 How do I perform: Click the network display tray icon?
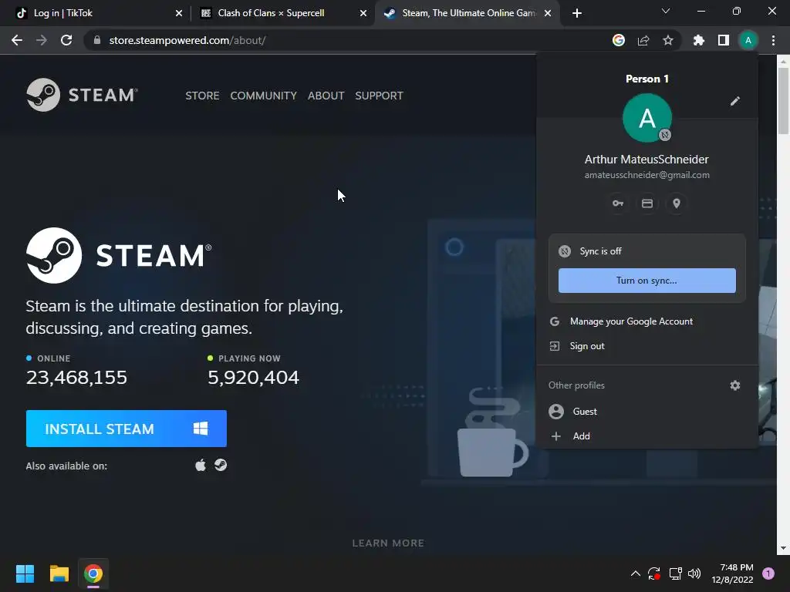pyautogui.click(x=675, y=573)
